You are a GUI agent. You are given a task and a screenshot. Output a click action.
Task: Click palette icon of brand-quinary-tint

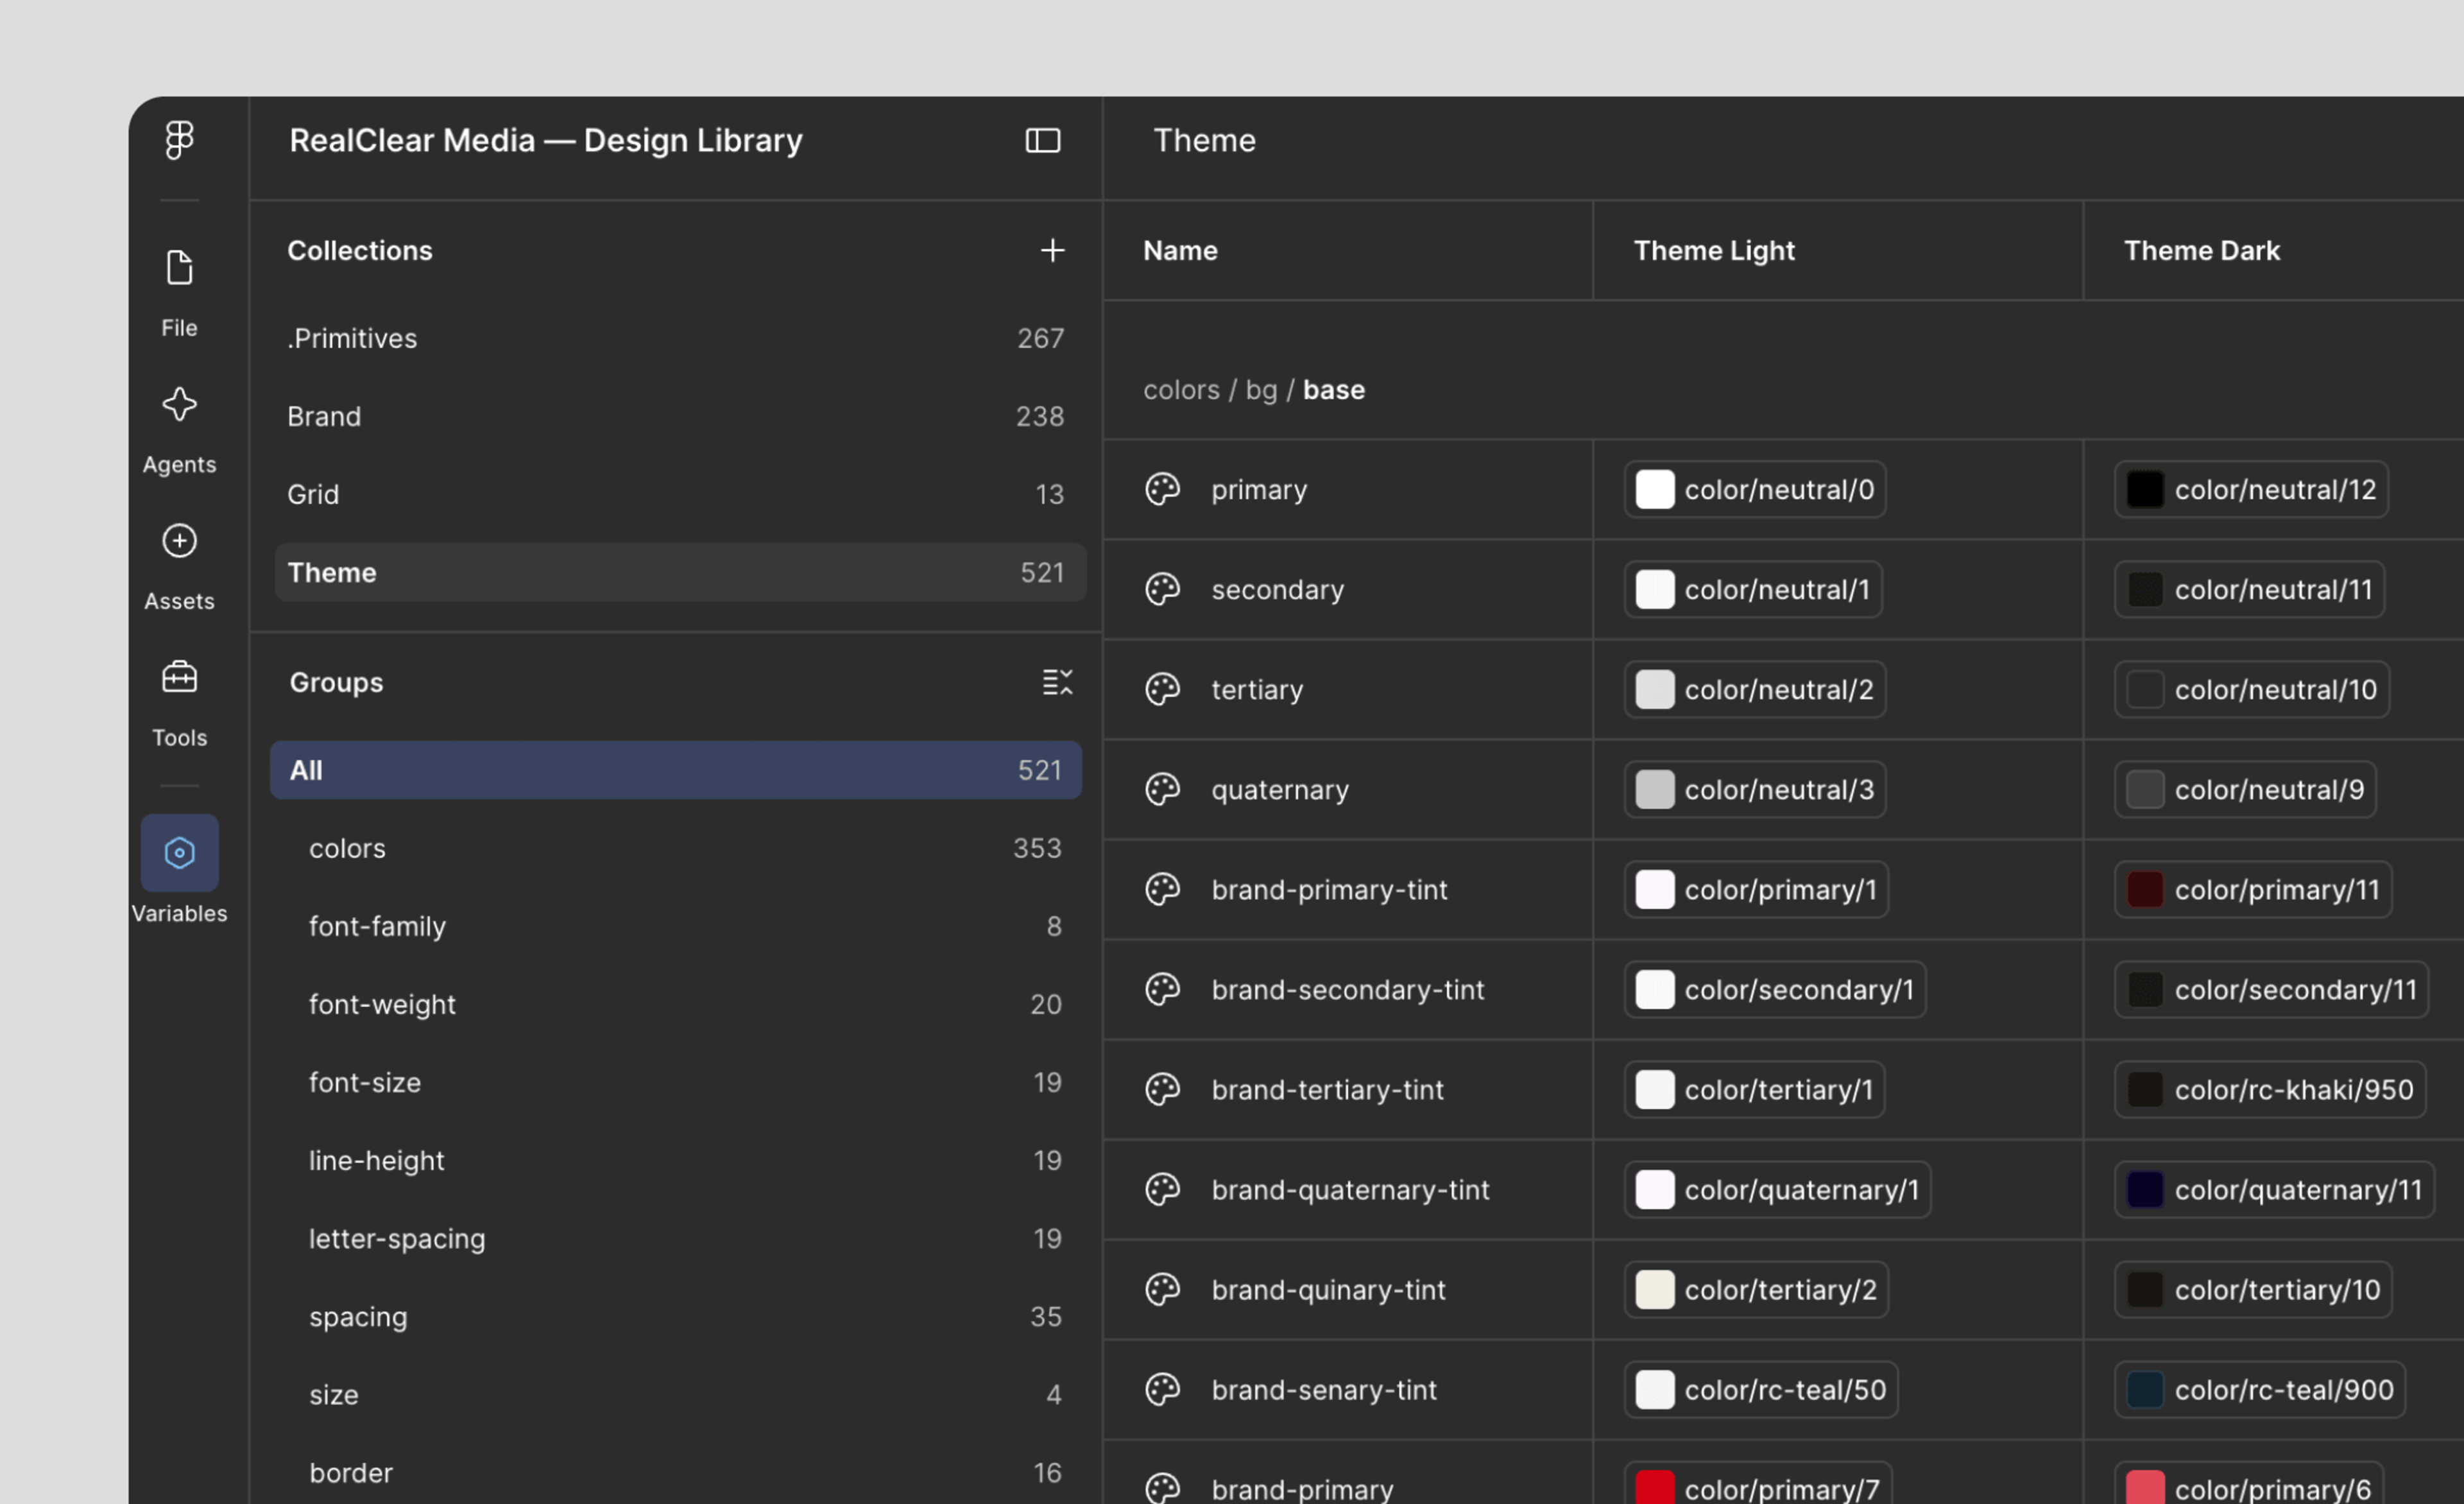coord(1162,1290)
